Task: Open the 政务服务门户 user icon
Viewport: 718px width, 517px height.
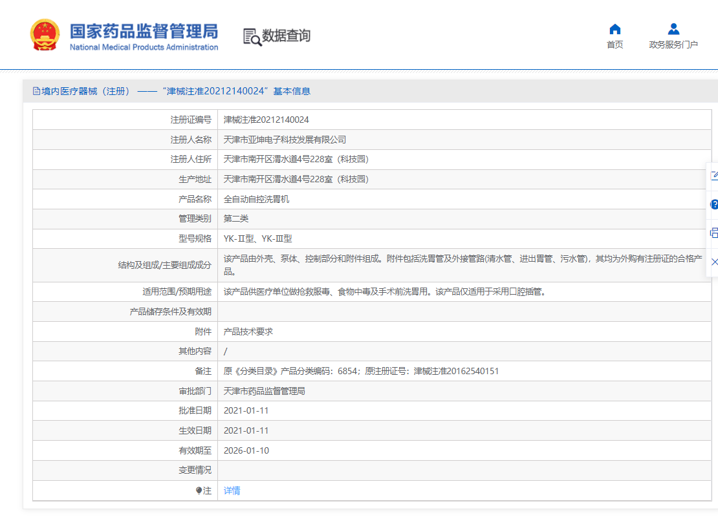Action: tap(673, 29)
